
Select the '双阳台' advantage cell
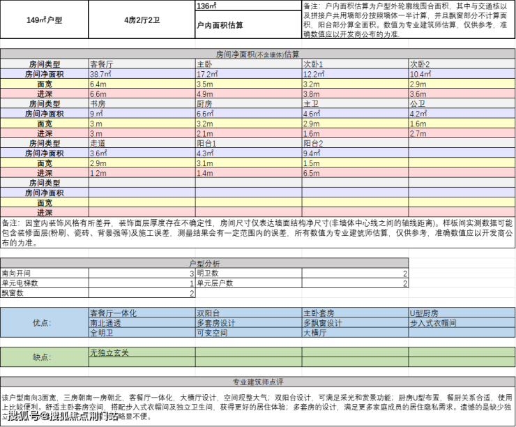pos(249,313)
